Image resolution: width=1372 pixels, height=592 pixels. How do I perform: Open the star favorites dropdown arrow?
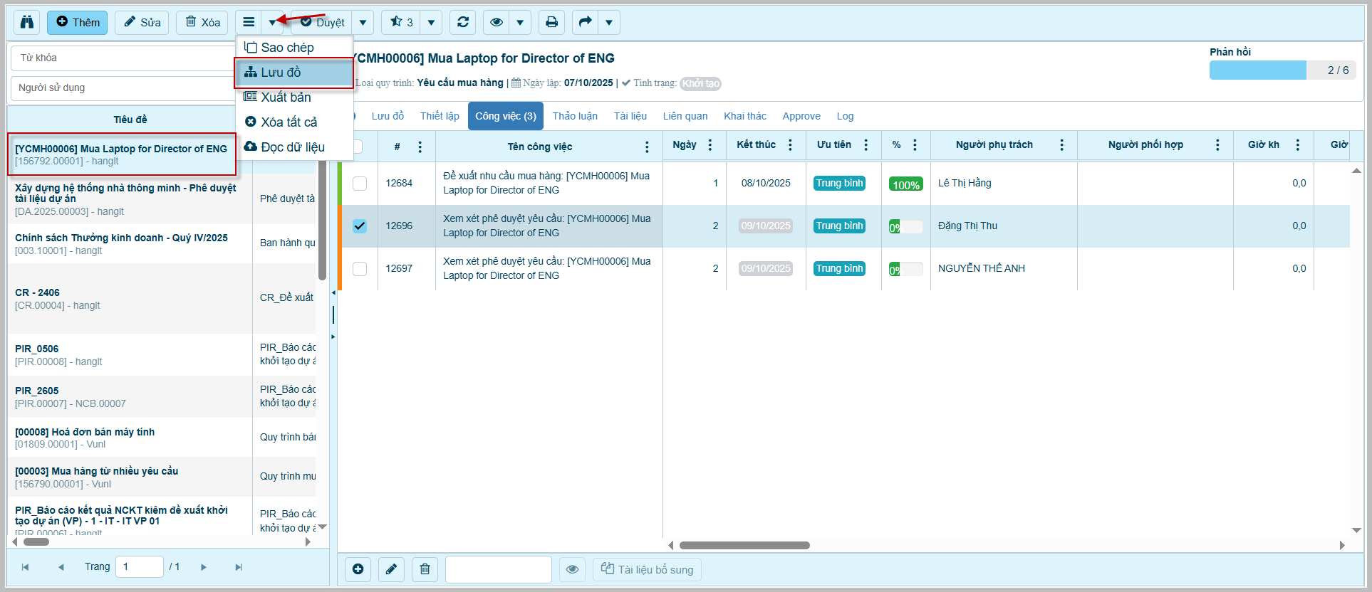point(431,22)
